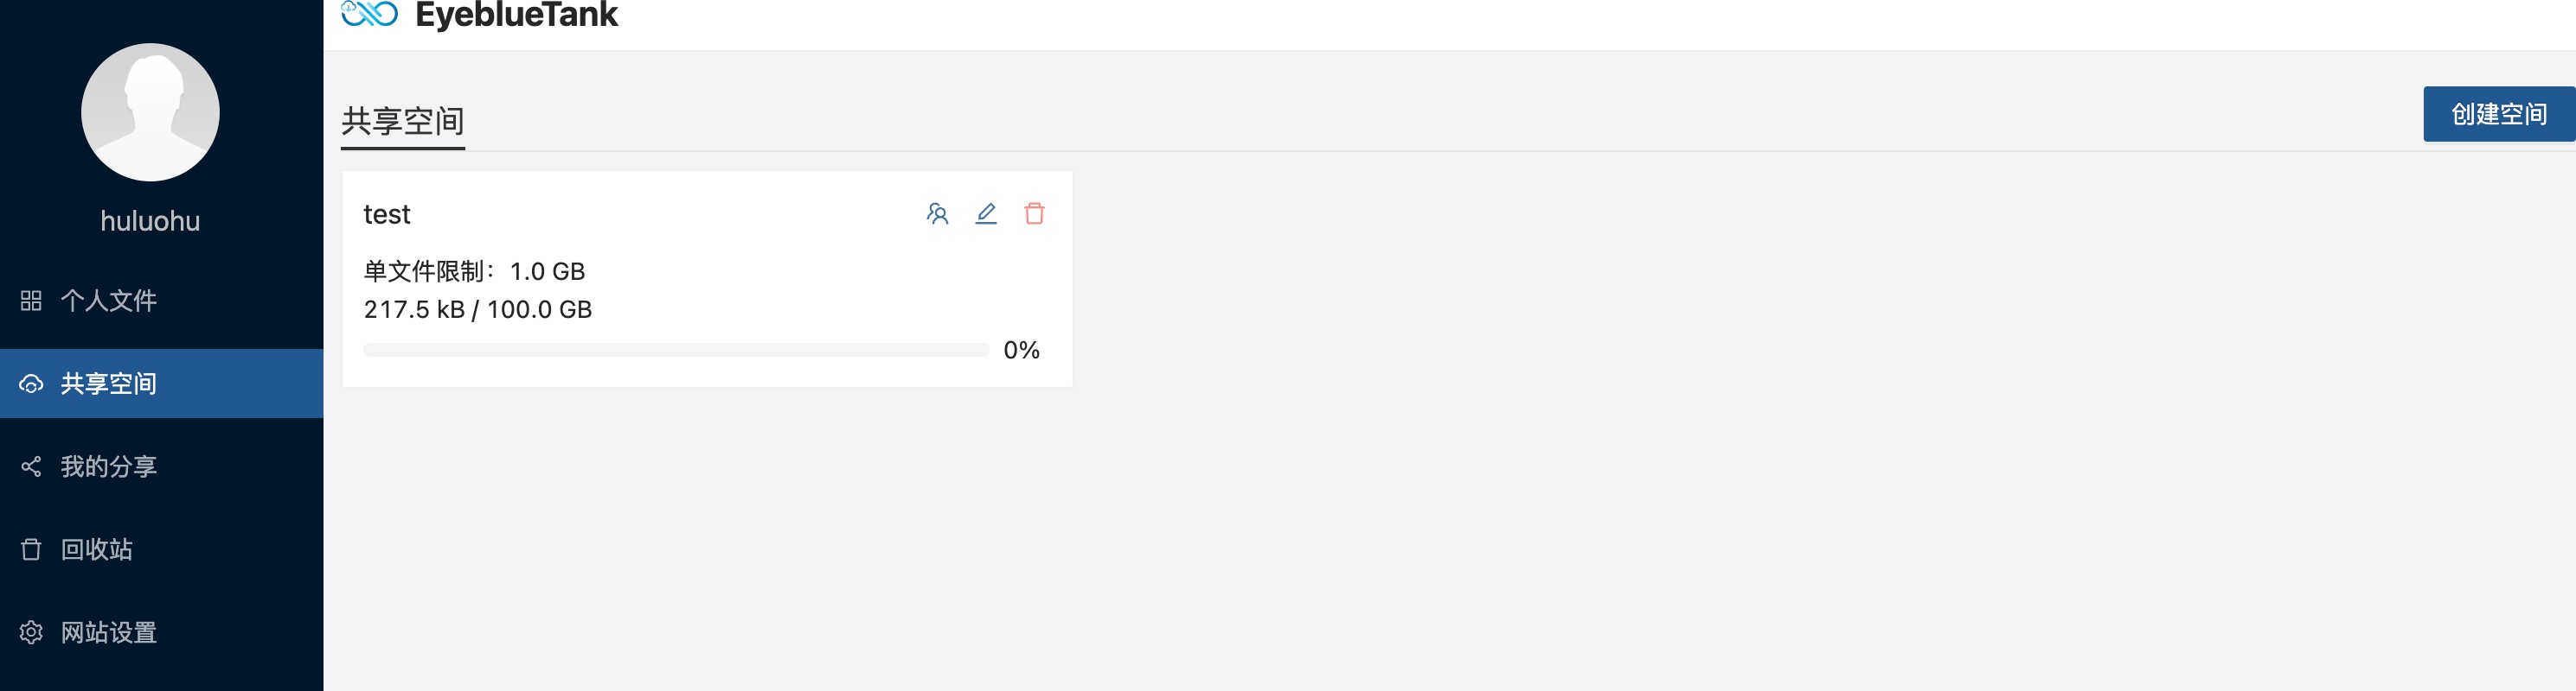
Task: Open members management for test space
Action: click(x=937, y=213)
